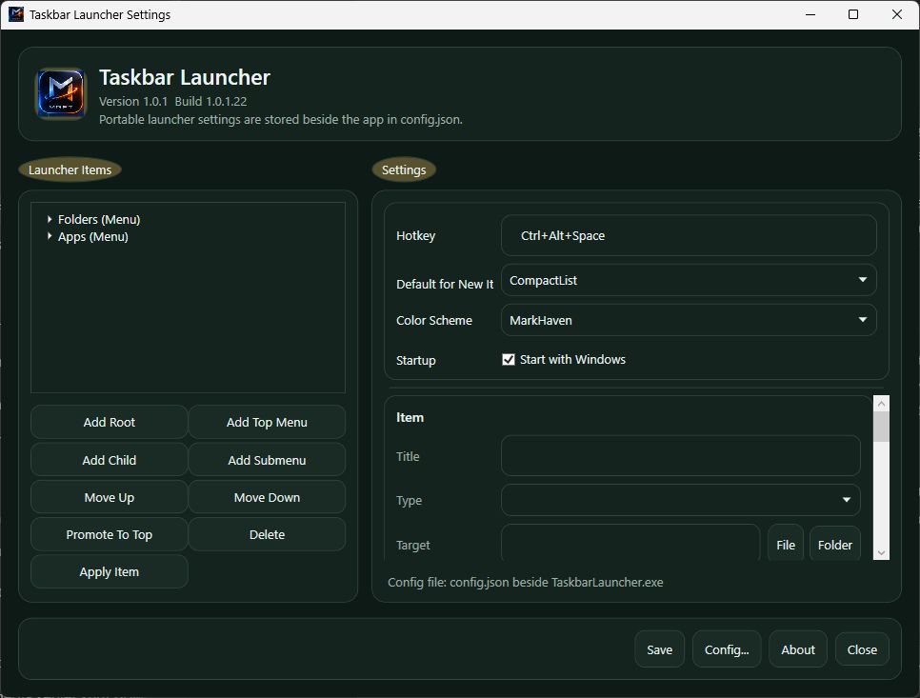Click the Launcher Items section label
This screenshot has width=920, height=698.
tap(70, 170)
